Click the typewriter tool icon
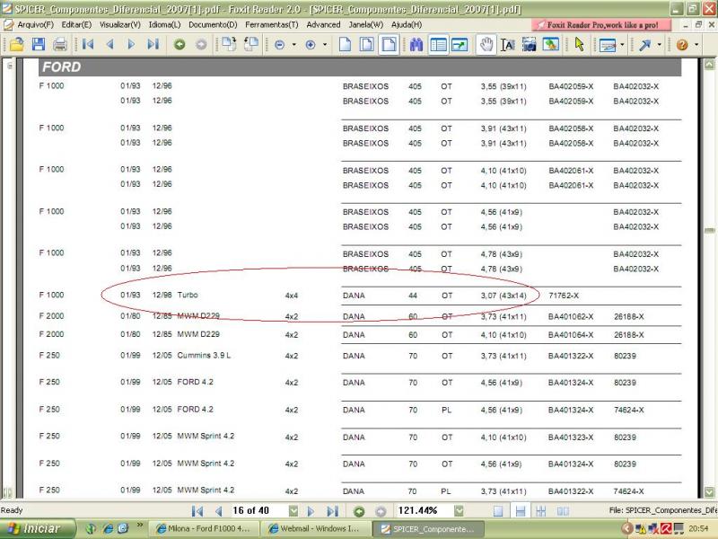This screenshot has width=718, height=539. click(608, 45)
